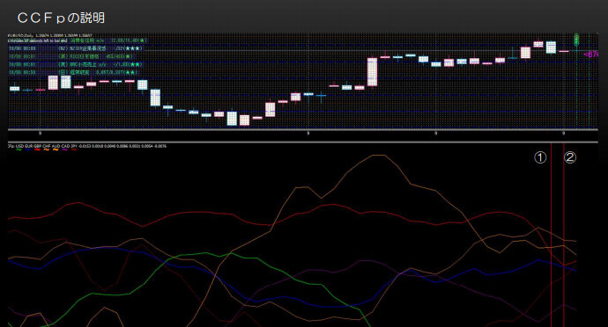The image size is (608, 327).
Task: Select the CAD label in indicator legend
Action: point(65,146)
